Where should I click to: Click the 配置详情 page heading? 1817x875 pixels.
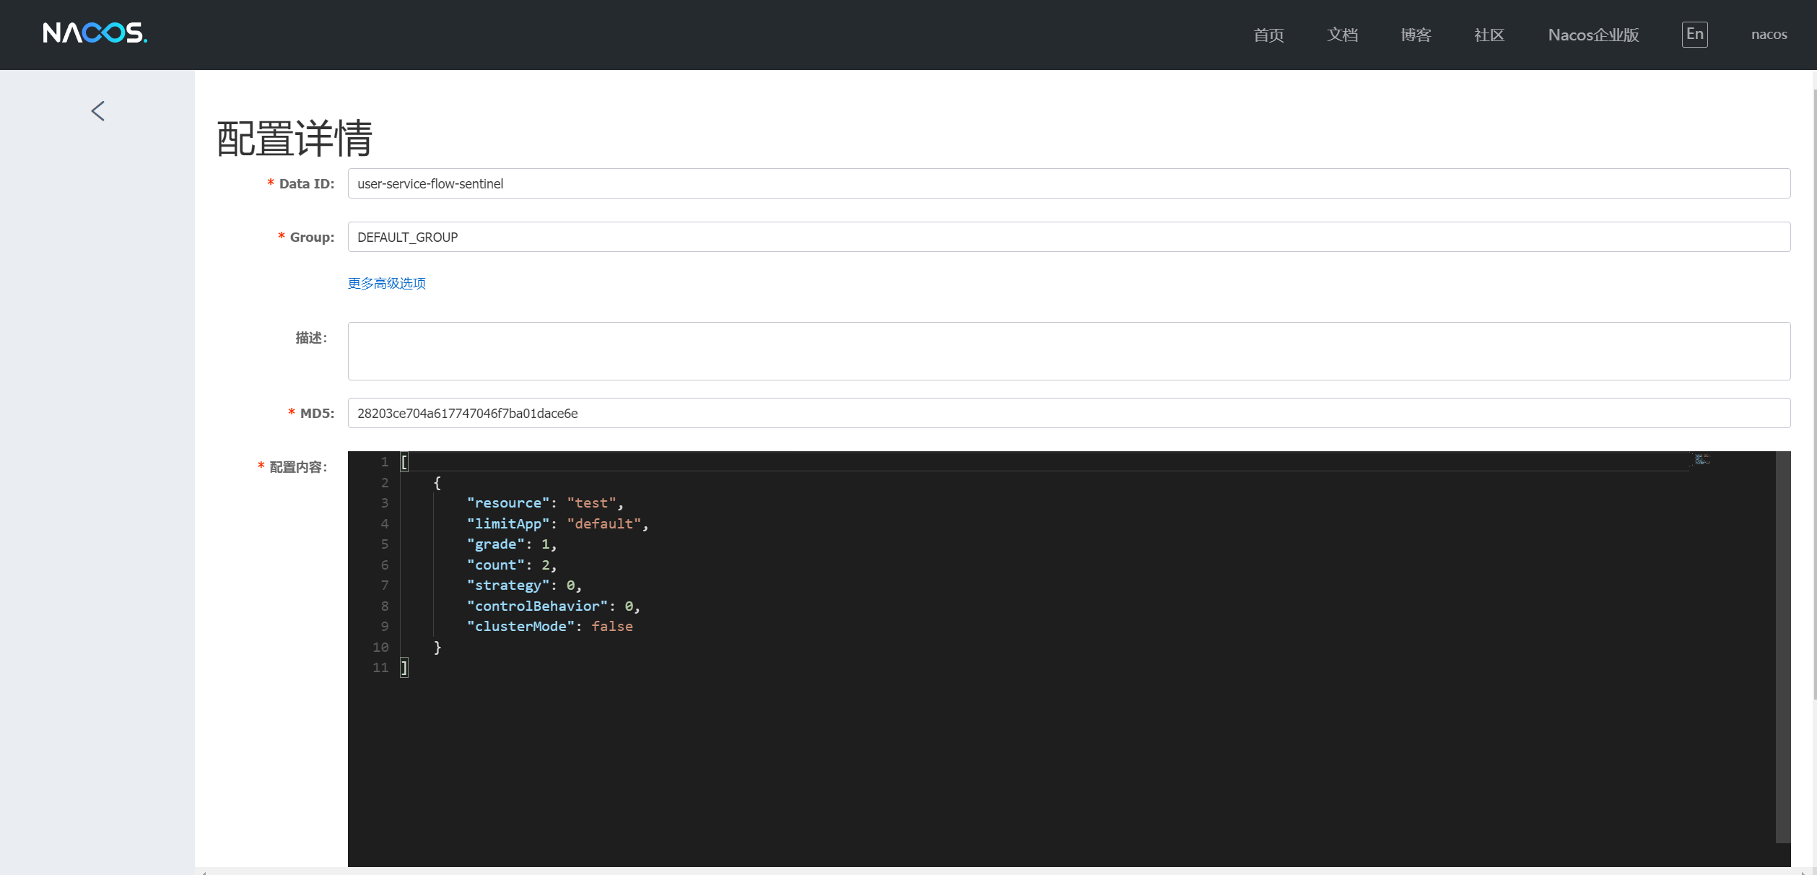tap(295, 138)
